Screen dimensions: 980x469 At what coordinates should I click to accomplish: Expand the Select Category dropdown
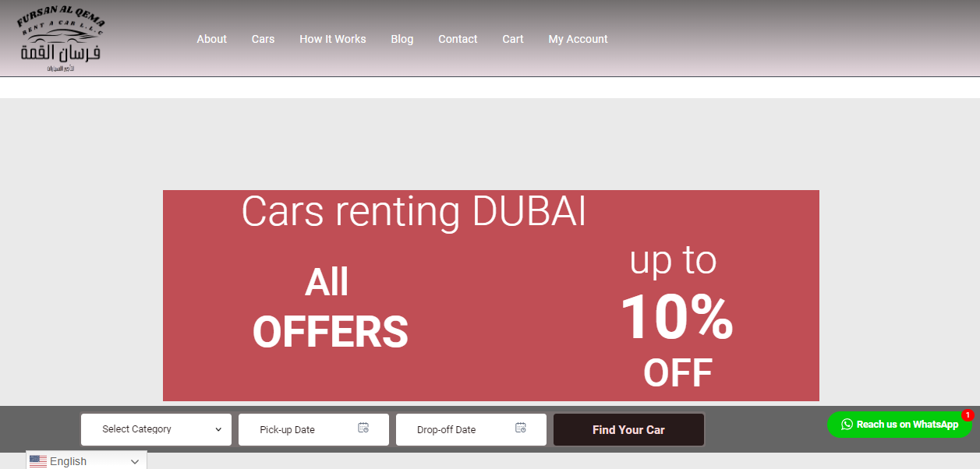coord(156,429)
